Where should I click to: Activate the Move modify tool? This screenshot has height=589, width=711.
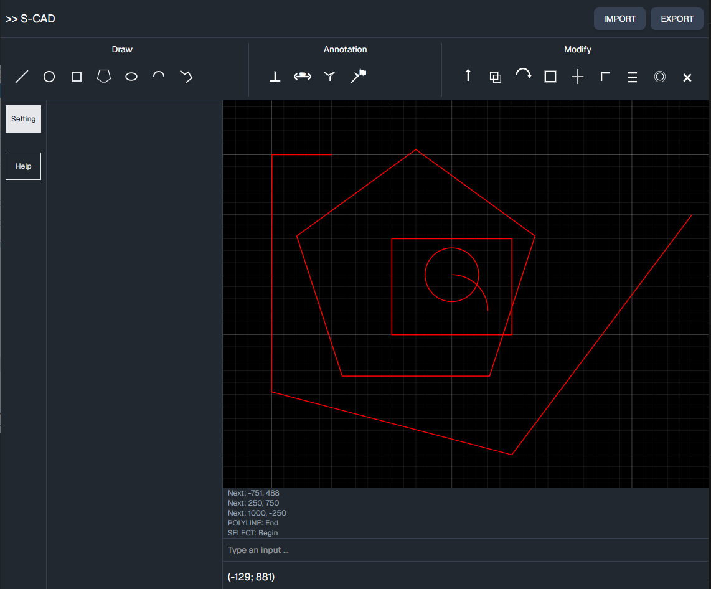pyautogui.click(x=468, y=75)
